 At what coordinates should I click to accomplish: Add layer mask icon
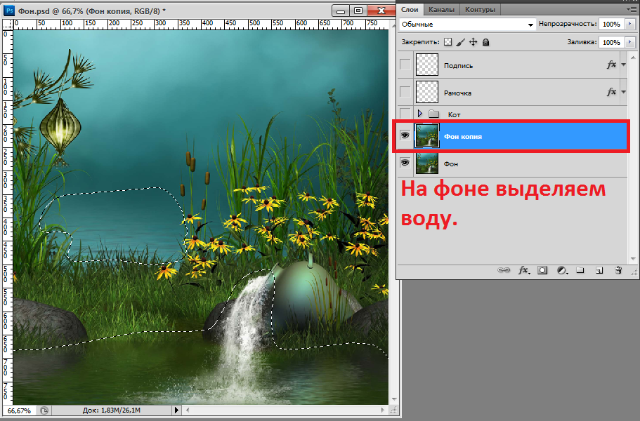(x=542, y=270)
